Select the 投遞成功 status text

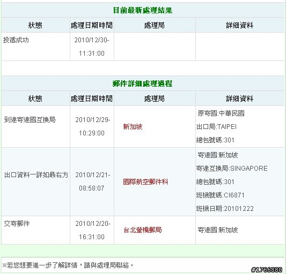click(x=16, y=40)
